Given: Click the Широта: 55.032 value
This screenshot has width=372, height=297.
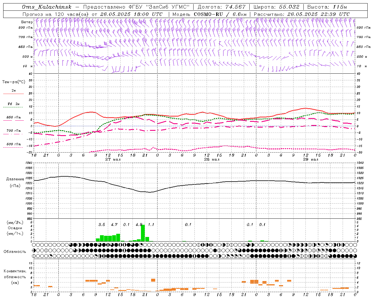Looking at the screenshot, I should pyautogui.click(x=276, y=7).
